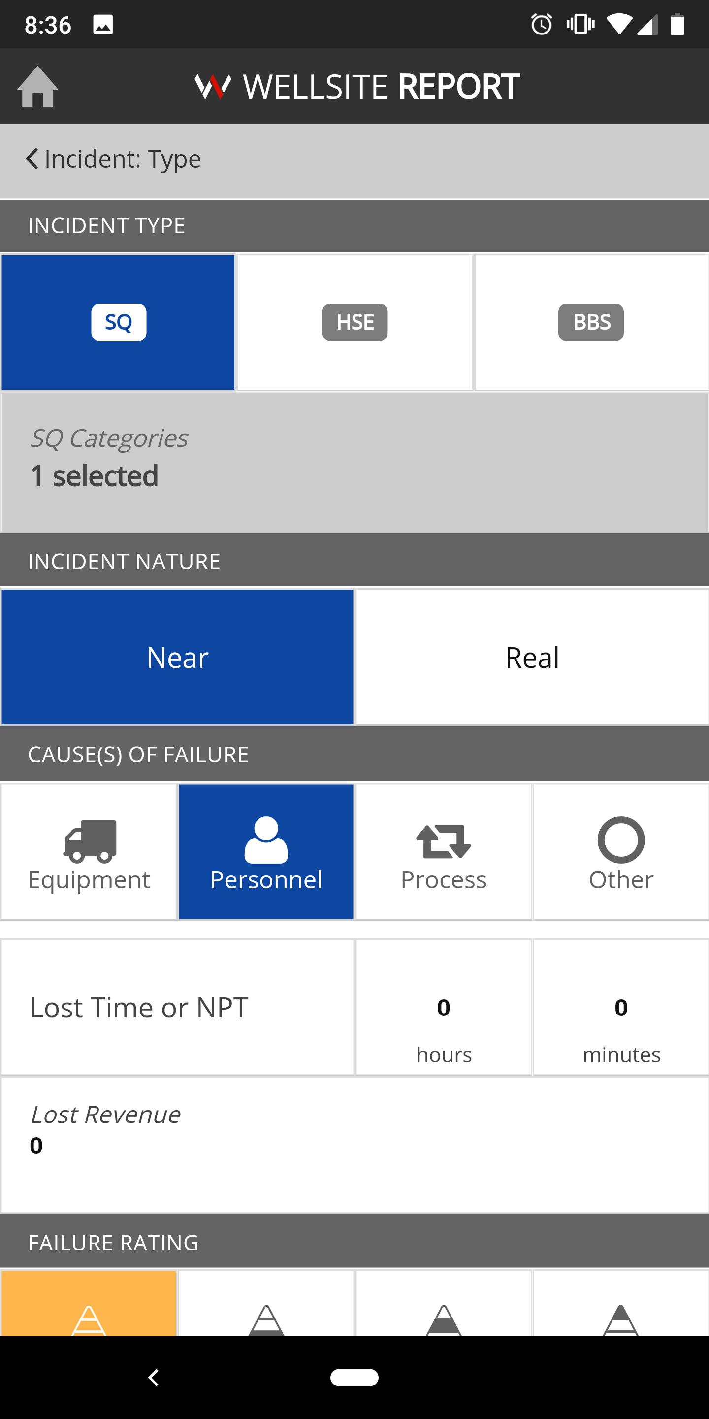Select Near as incident nature
Screen dimensions: 709x1419
[177, 657]
